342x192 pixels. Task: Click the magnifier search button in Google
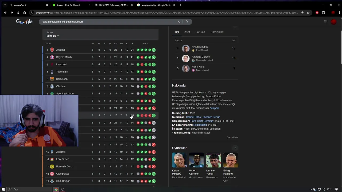(187, 22)
